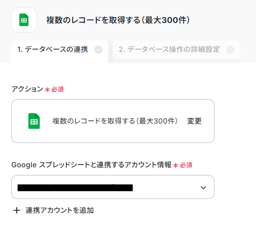Click 変更 to change the action
This screenshot has height=225, width=256.
pyautogui.click(x=194, y=121)
